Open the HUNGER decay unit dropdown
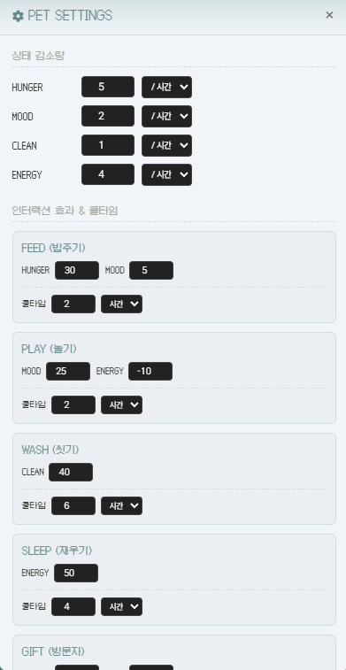Viewport: 346px width, 670px height. pos(166,87)
